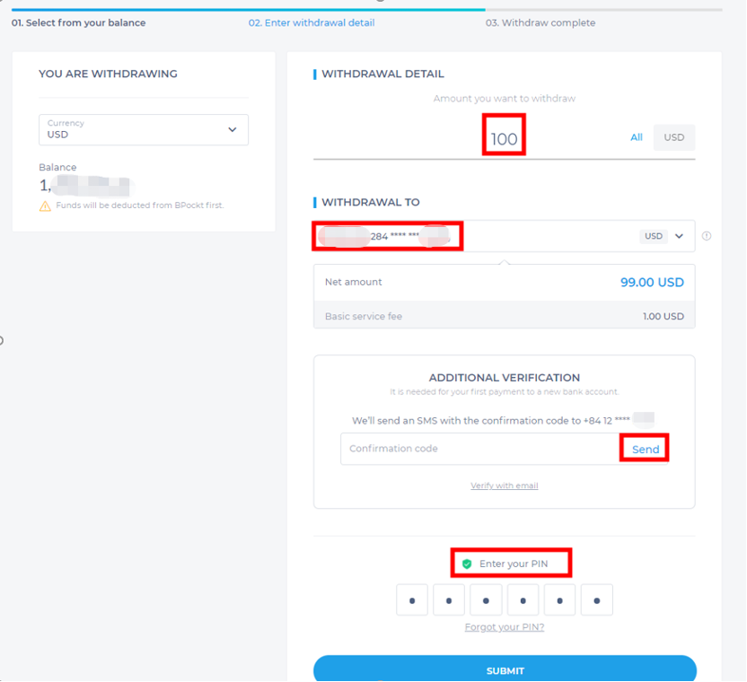Viewport: 747px width, 682px height.
Task: Jump to step 03 Withdraw complete
Action: 540,22
